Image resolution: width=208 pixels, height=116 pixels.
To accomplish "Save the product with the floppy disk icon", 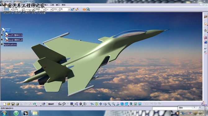I will 13,104.
